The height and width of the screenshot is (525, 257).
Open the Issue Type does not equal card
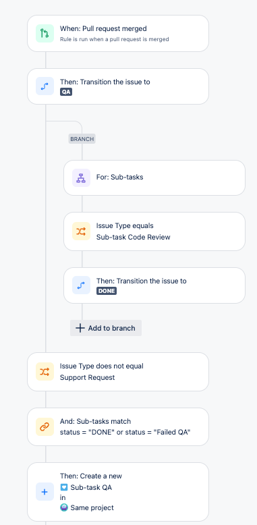click(x=118, y=372)
